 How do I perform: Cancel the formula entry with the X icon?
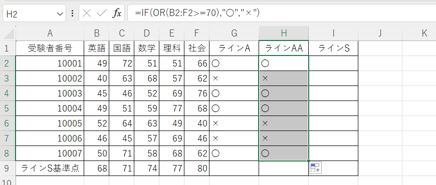[x=87, y=13]
